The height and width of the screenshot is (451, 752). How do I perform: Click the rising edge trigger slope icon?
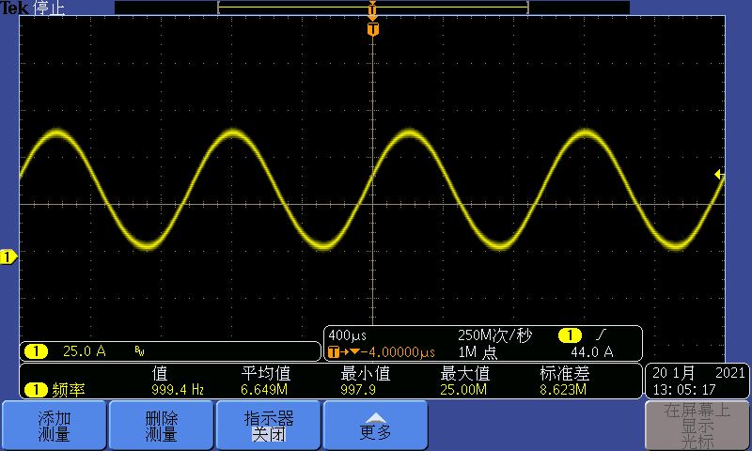pyautogui.click(x=602, y=335)
